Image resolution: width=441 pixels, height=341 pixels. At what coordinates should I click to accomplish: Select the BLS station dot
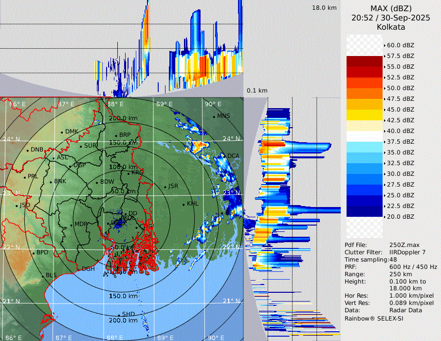(43, 276)
